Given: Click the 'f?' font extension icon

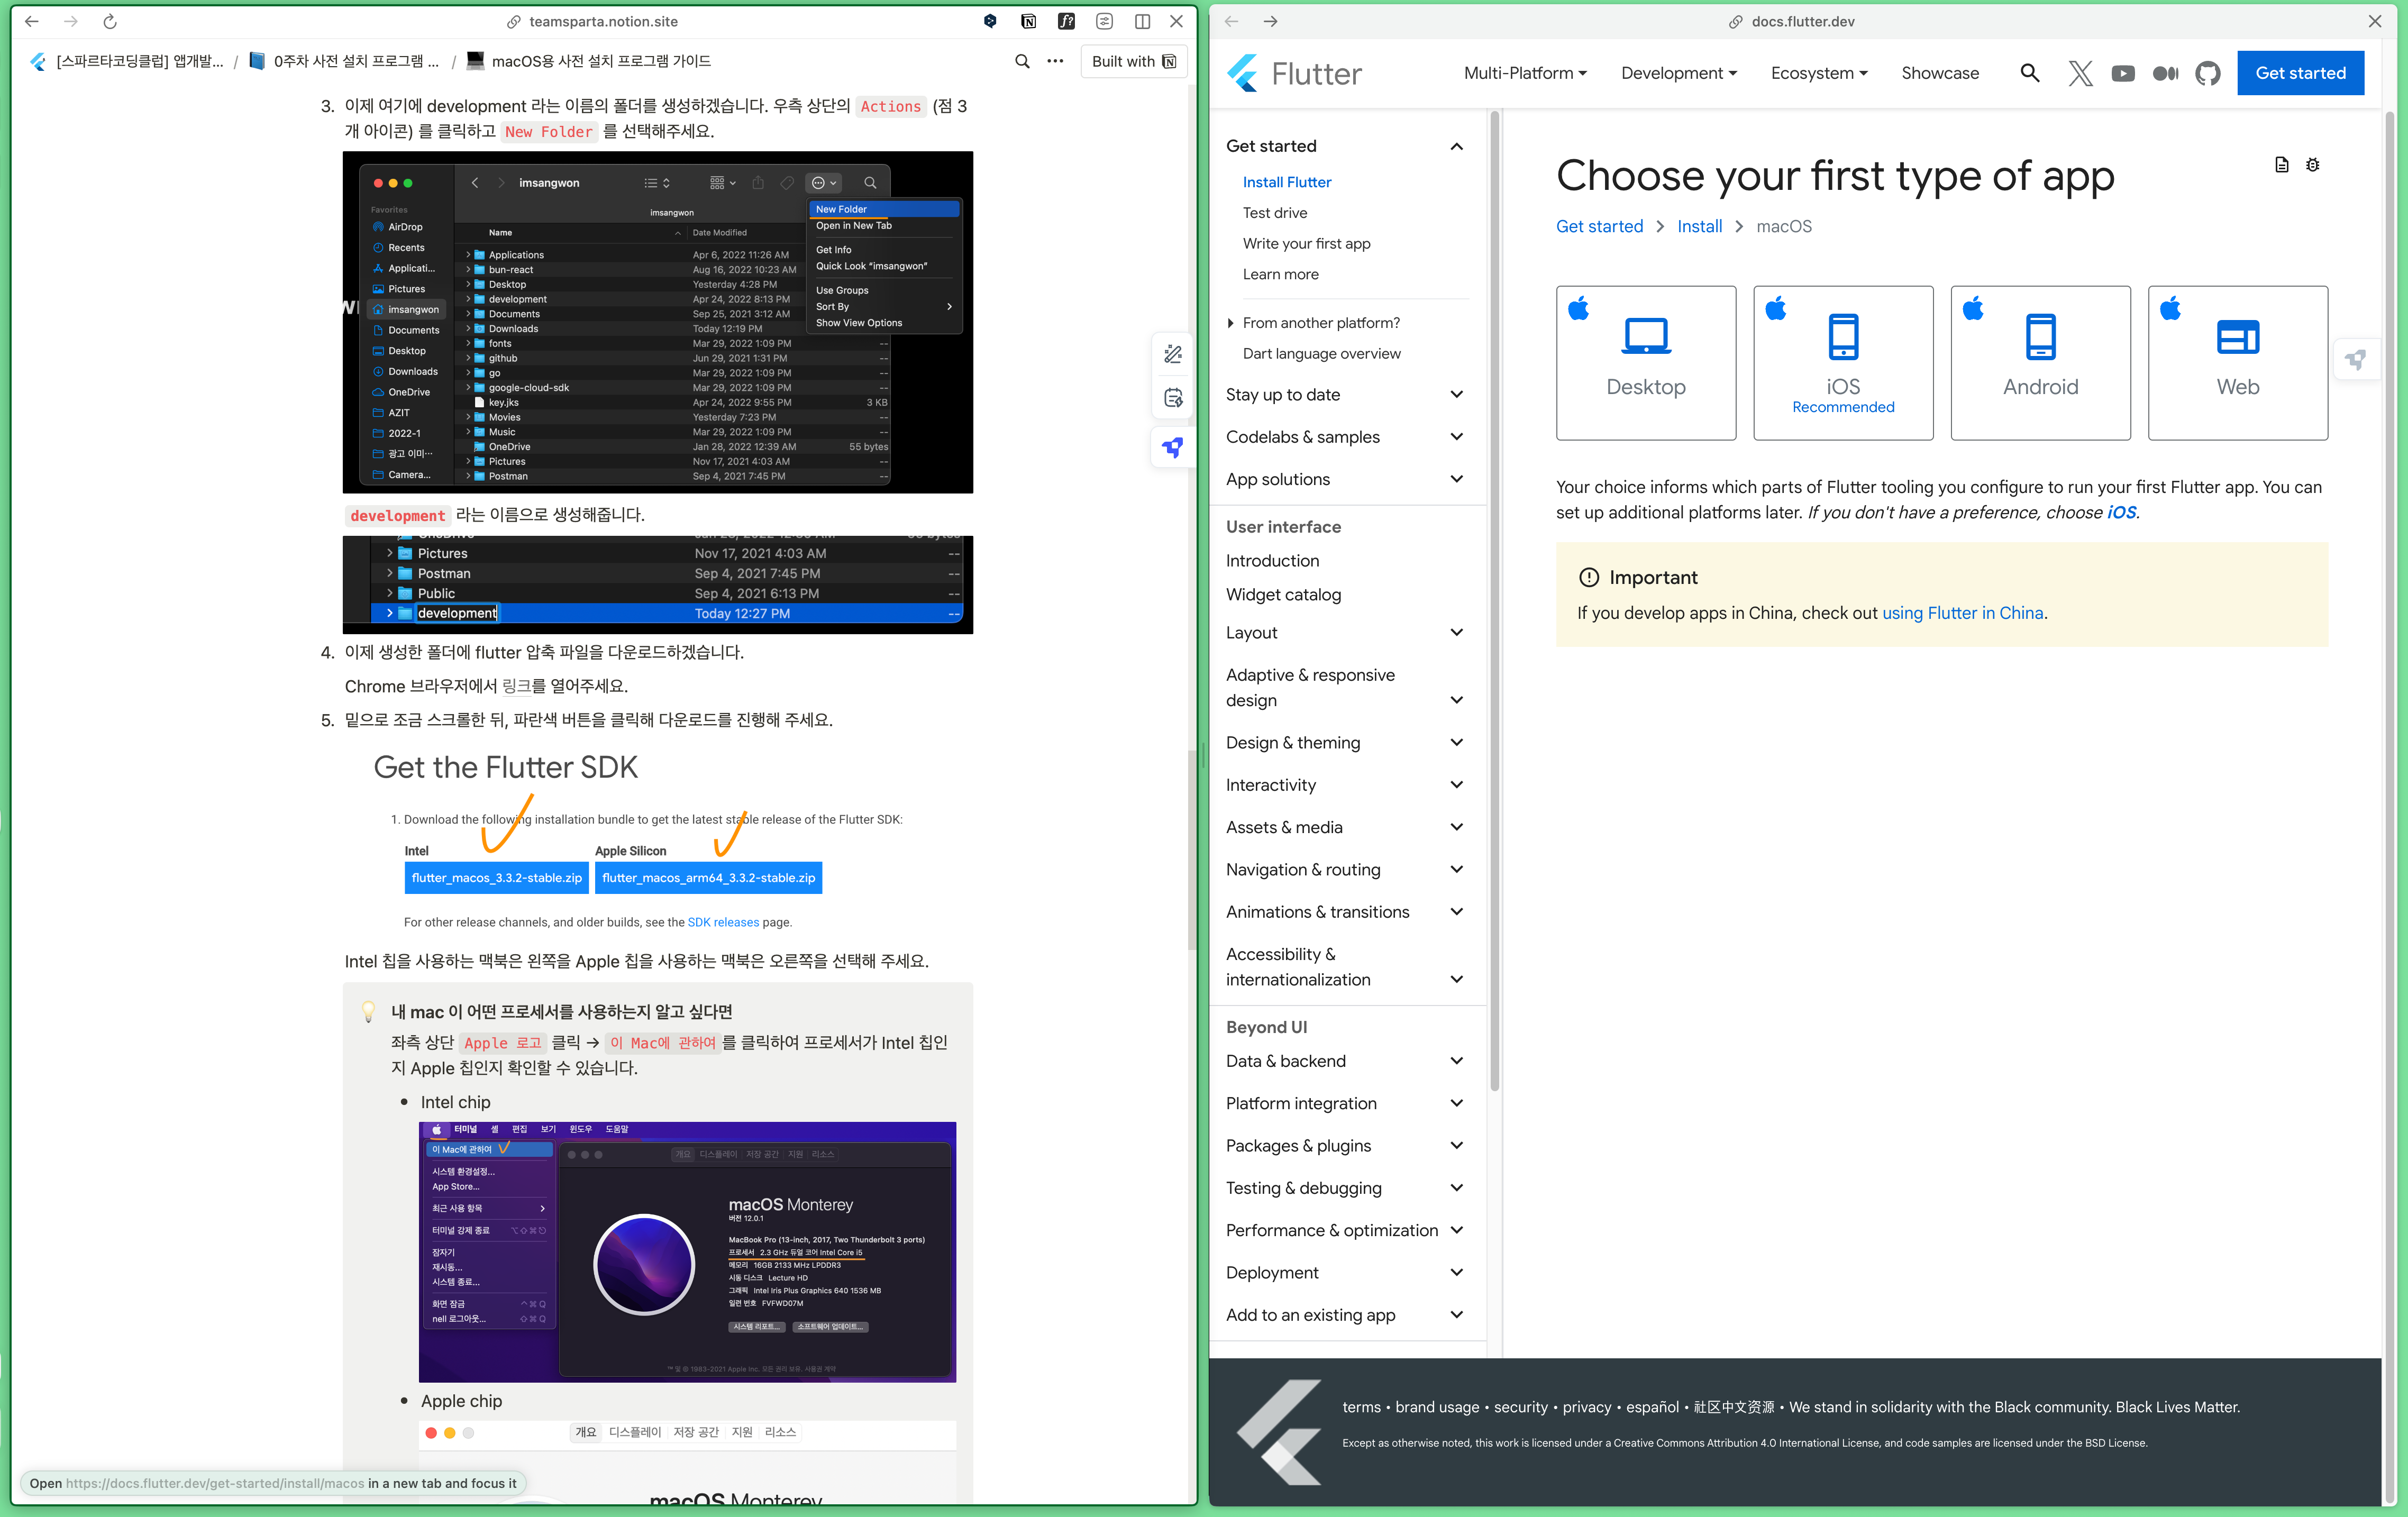Looking at the screenshot, I should 1066,21.
